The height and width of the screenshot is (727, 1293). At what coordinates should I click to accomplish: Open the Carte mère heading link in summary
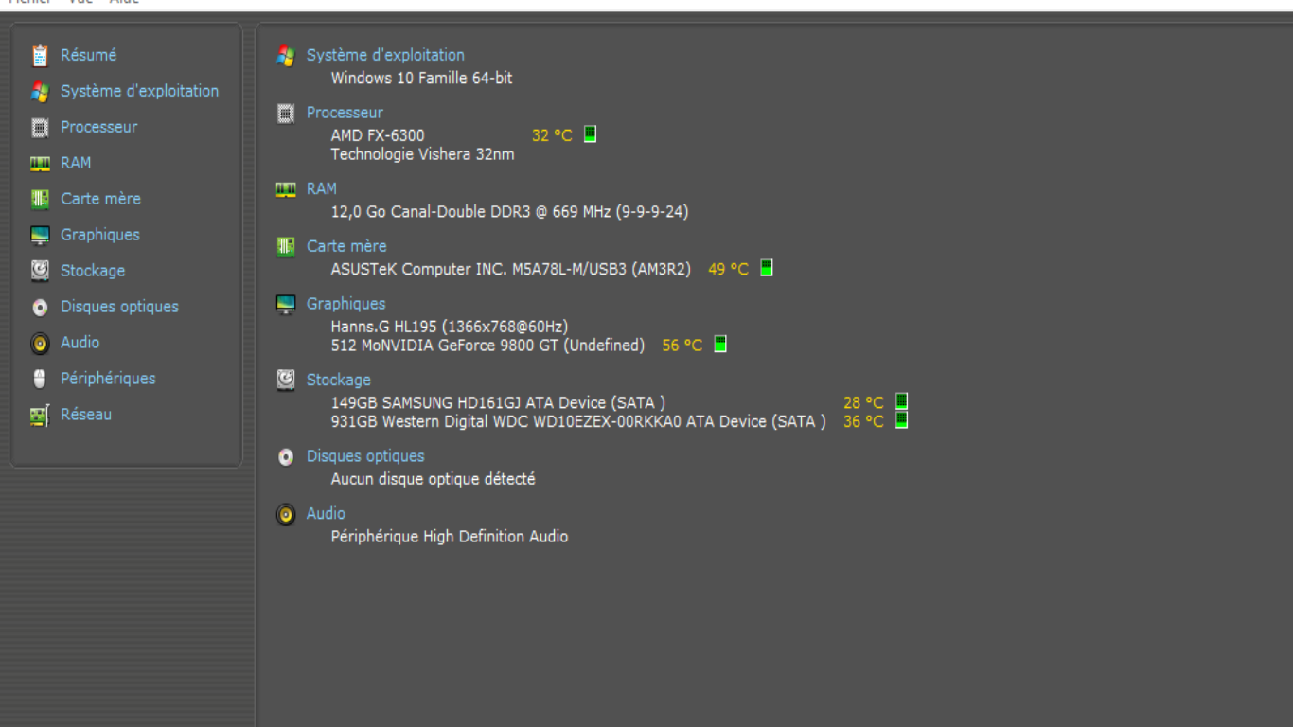pyautogui.click(x=346, y=246)
